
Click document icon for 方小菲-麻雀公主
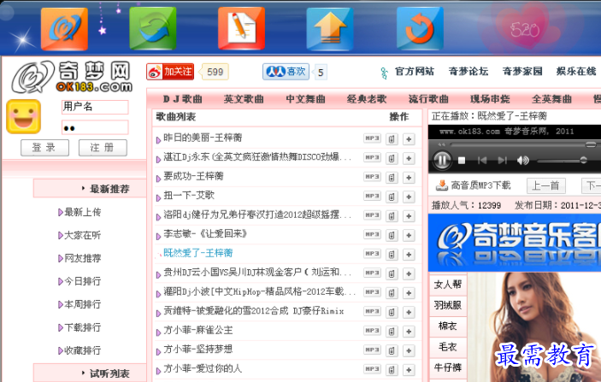pos(392,332)
